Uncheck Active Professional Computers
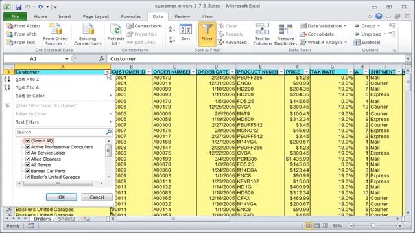 coord(27,147)
